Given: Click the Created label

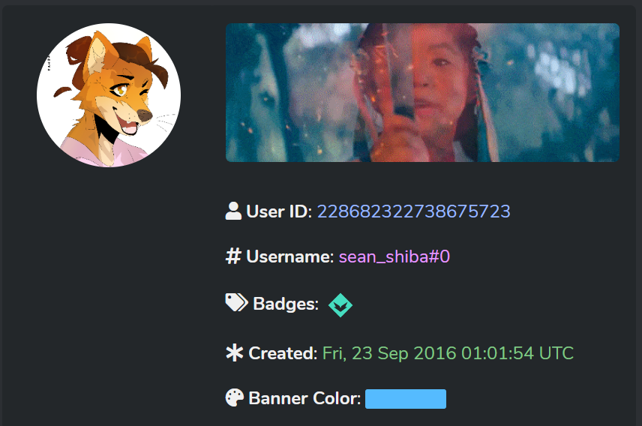Looking at the screenshot, I should click(283, 353).
